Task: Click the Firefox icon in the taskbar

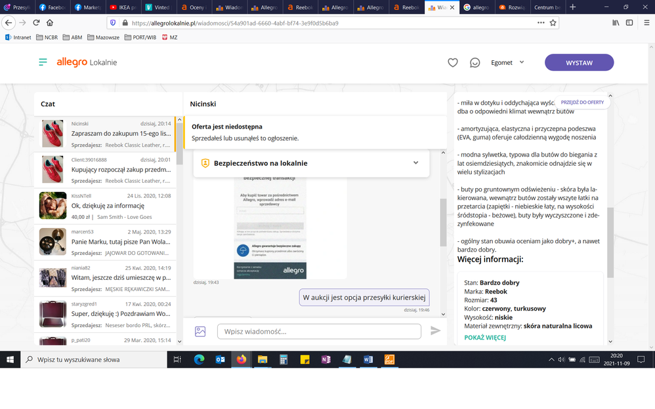Action: point(241,359)
